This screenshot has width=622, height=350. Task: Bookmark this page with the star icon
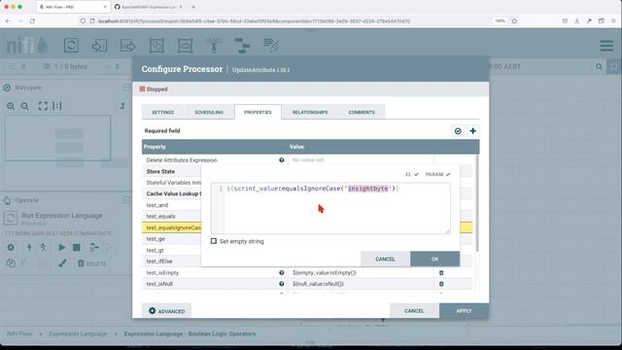(514, 21)
